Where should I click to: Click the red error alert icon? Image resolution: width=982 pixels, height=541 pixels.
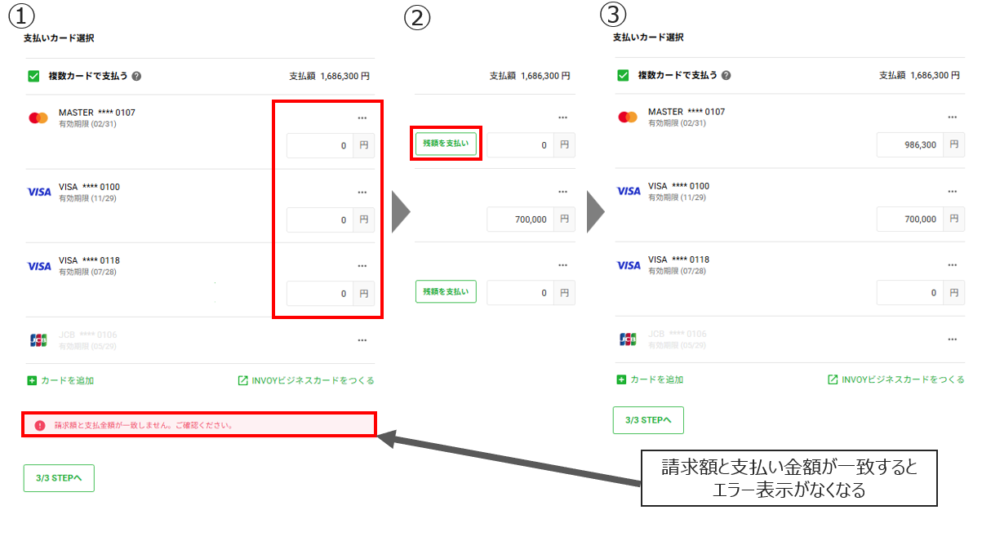pos(40,425)
